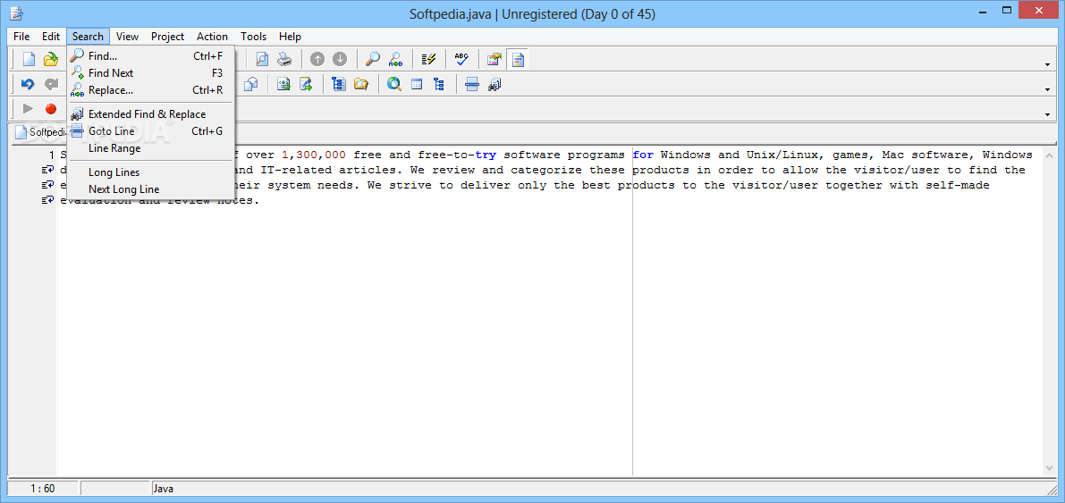1065x503 pixels.
Task: Click the blue 'try' keyword in the editor
Action: point(486,155)
